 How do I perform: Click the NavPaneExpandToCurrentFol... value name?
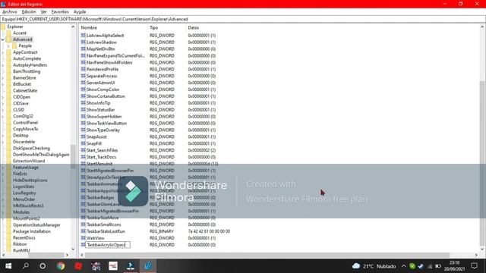pos(115,55)
